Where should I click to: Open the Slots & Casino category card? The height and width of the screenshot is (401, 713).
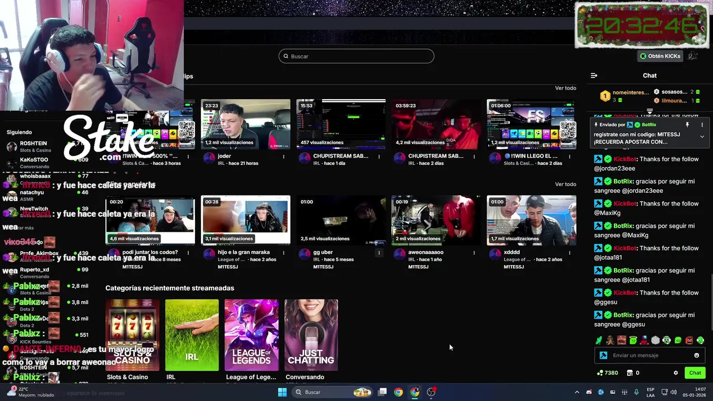click(132, 335)
